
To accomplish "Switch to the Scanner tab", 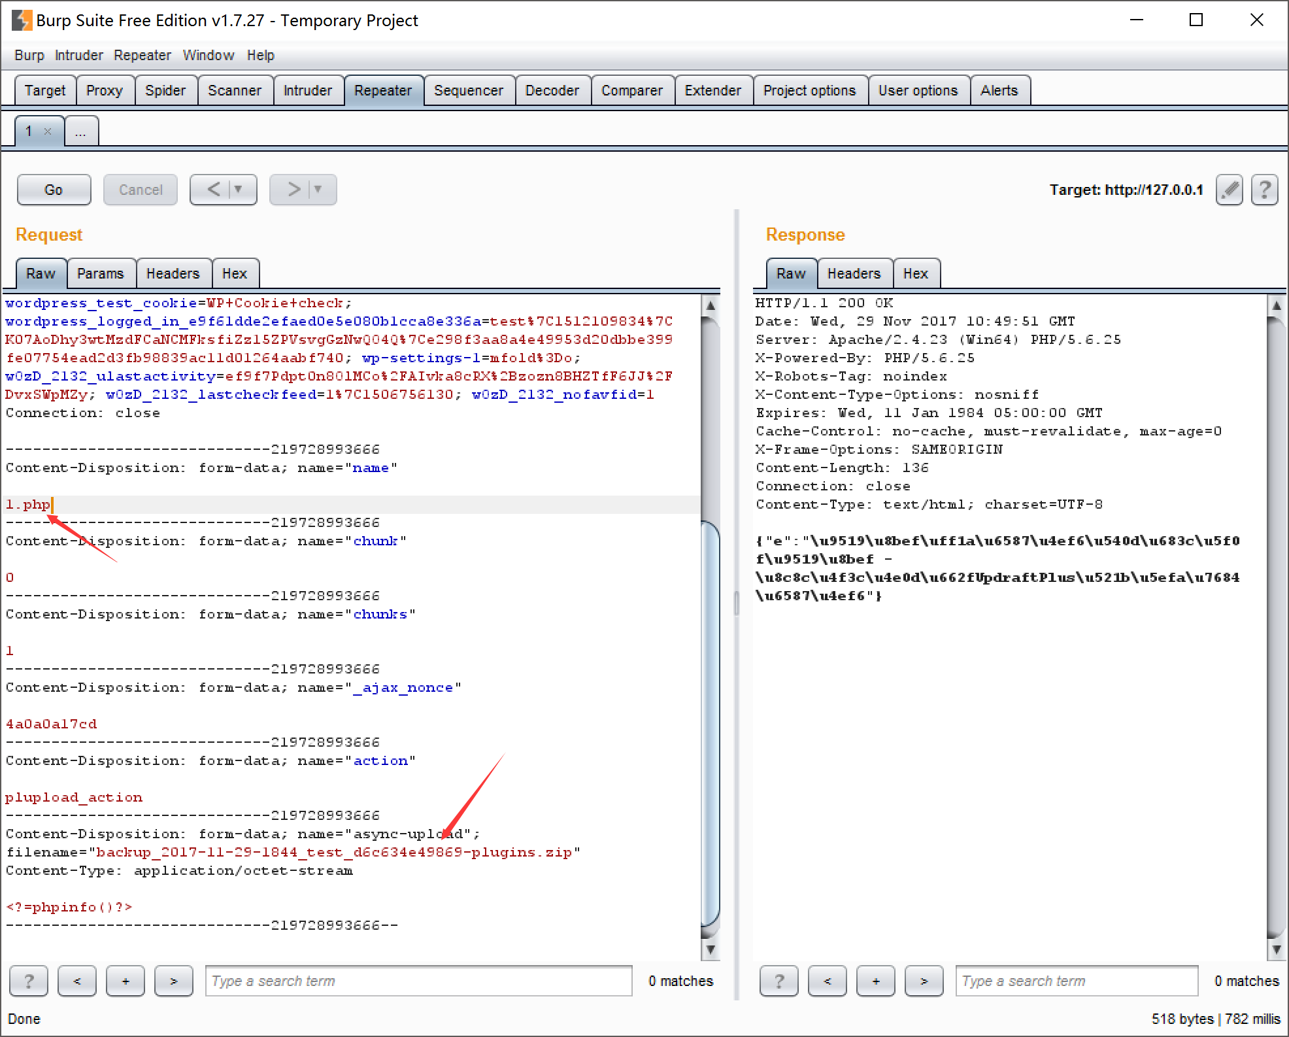I will point(235,90).
